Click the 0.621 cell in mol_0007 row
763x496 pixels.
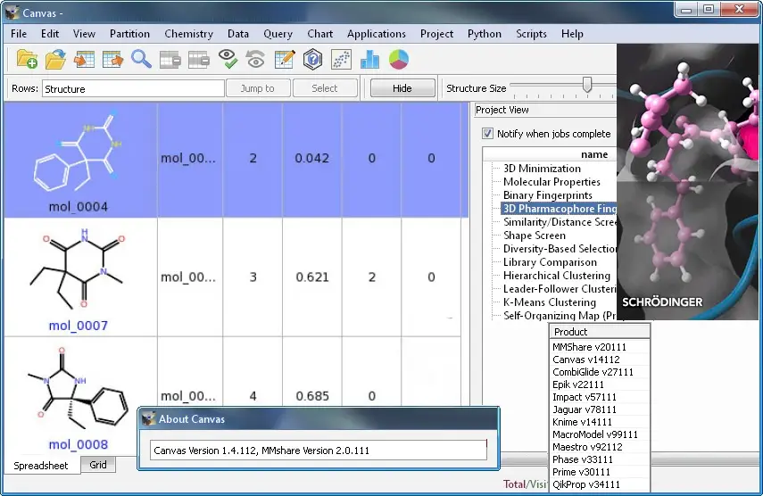(312, 277)
